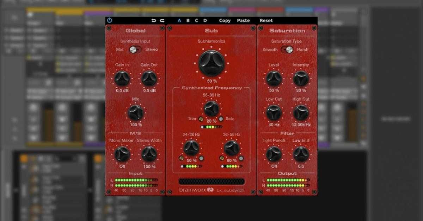Click the redo arrow in top bar
The height and width of the screenshot is (221, 423).
coord(162,20)
